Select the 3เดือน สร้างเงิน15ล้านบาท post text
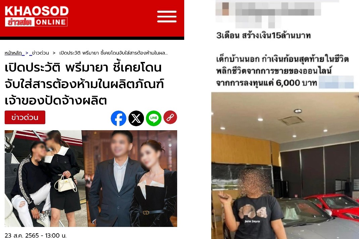This screenshot has width=359, height=239. coord(263,35)
